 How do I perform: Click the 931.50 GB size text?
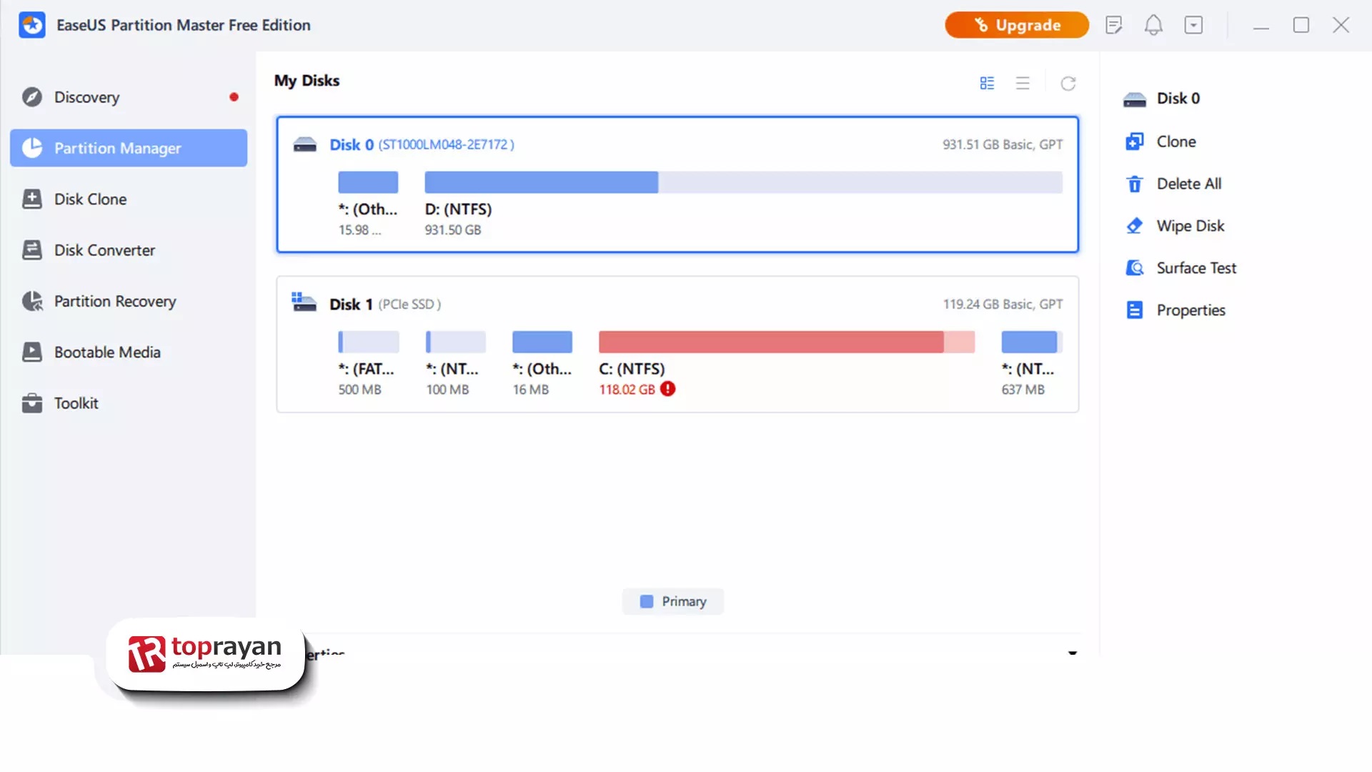[x=453, y=230]
